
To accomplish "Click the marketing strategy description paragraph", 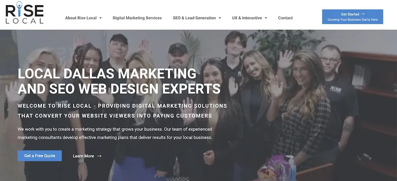I will (115, 133).
